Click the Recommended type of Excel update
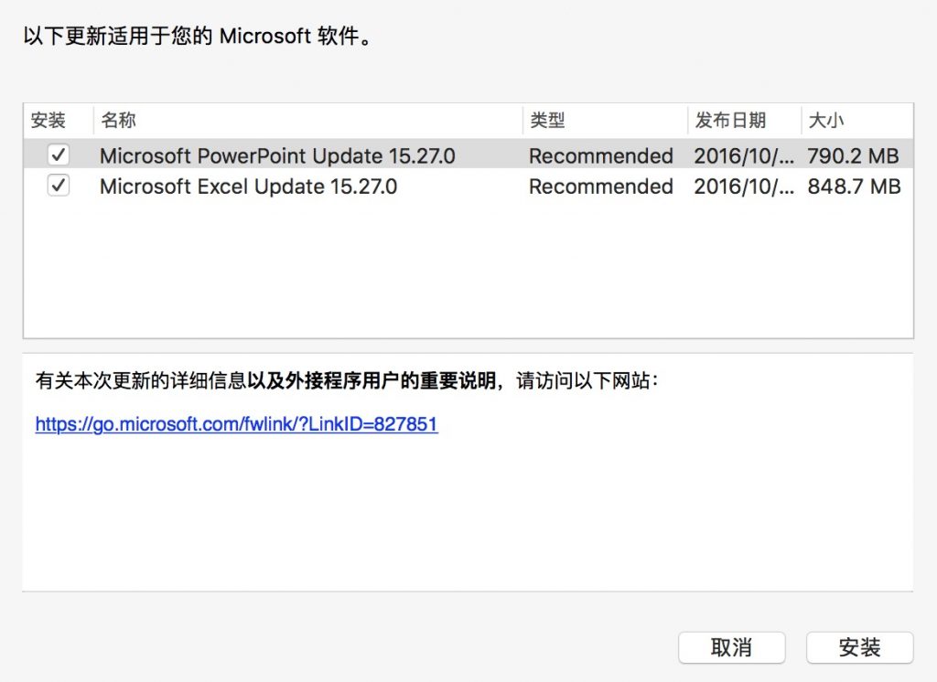937x682 pixels. (x=601, y=186)
